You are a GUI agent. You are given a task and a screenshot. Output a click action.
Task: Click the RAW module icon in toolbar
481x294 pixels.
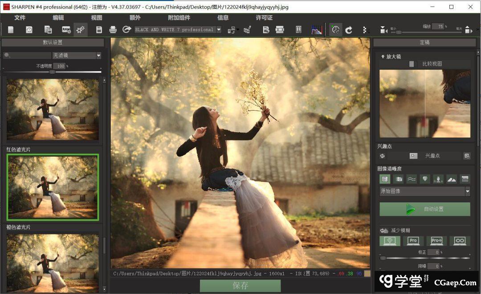coord(66,30)
